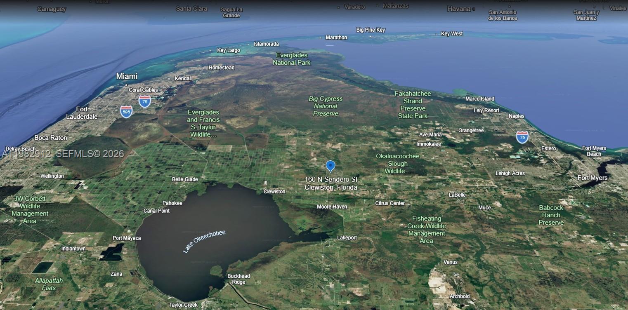Select Fisheating Creek Wildlife Management Area label
Screen dimensions: 628x310
click(426, 230)
